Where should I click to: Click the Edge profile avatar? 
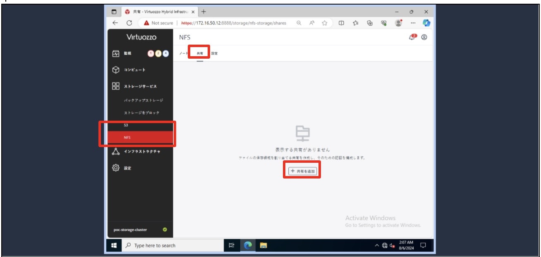[x=398, y=23]
